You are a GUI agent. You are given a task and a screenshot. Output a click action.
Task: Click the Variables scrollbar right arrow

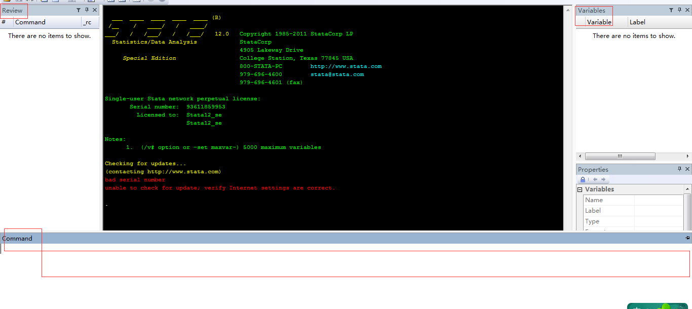(688, 157)
